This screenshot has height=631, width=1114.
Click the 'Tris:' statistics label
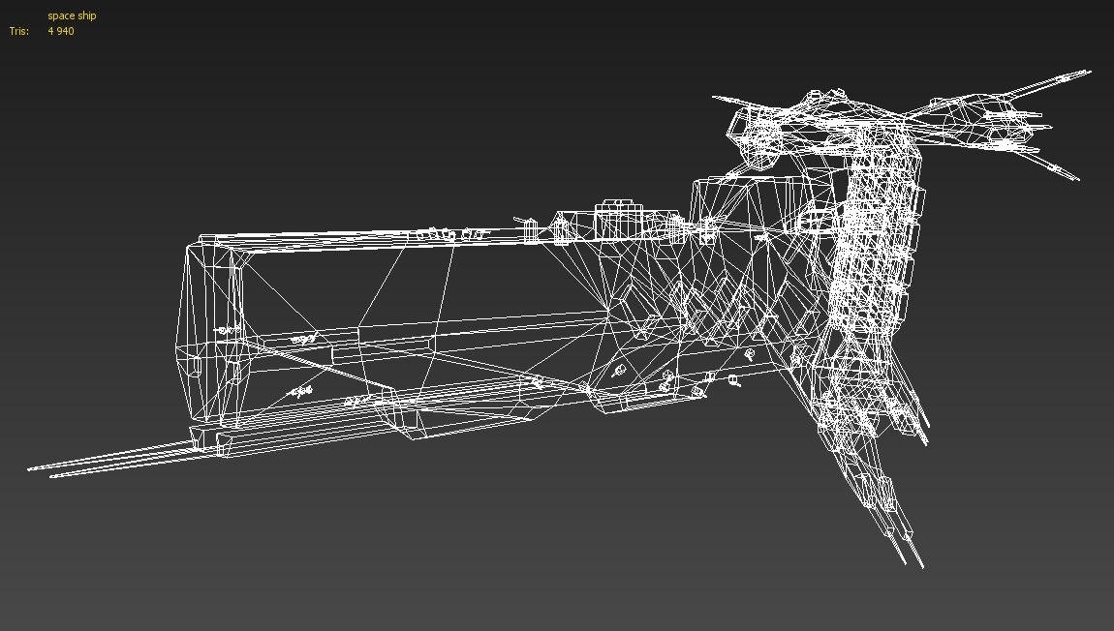pos(19,31)
